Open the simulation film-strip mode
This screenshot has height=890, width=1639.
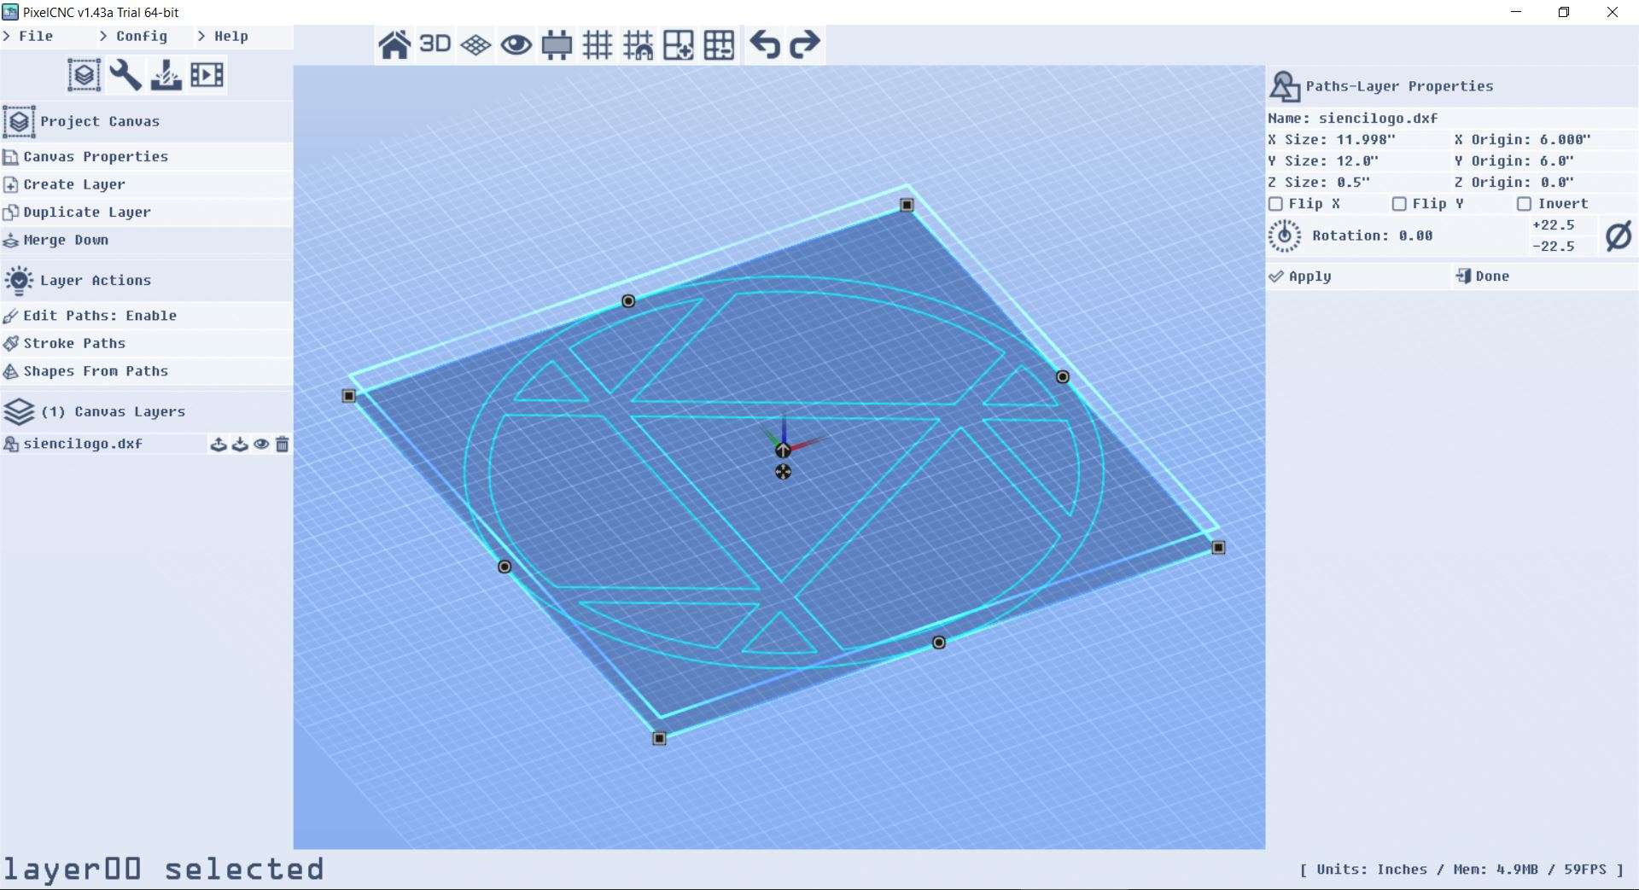point(207,75)
